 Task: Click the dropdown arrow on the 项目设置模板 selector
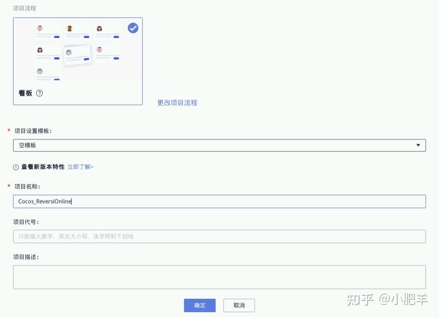click(419, 145)
